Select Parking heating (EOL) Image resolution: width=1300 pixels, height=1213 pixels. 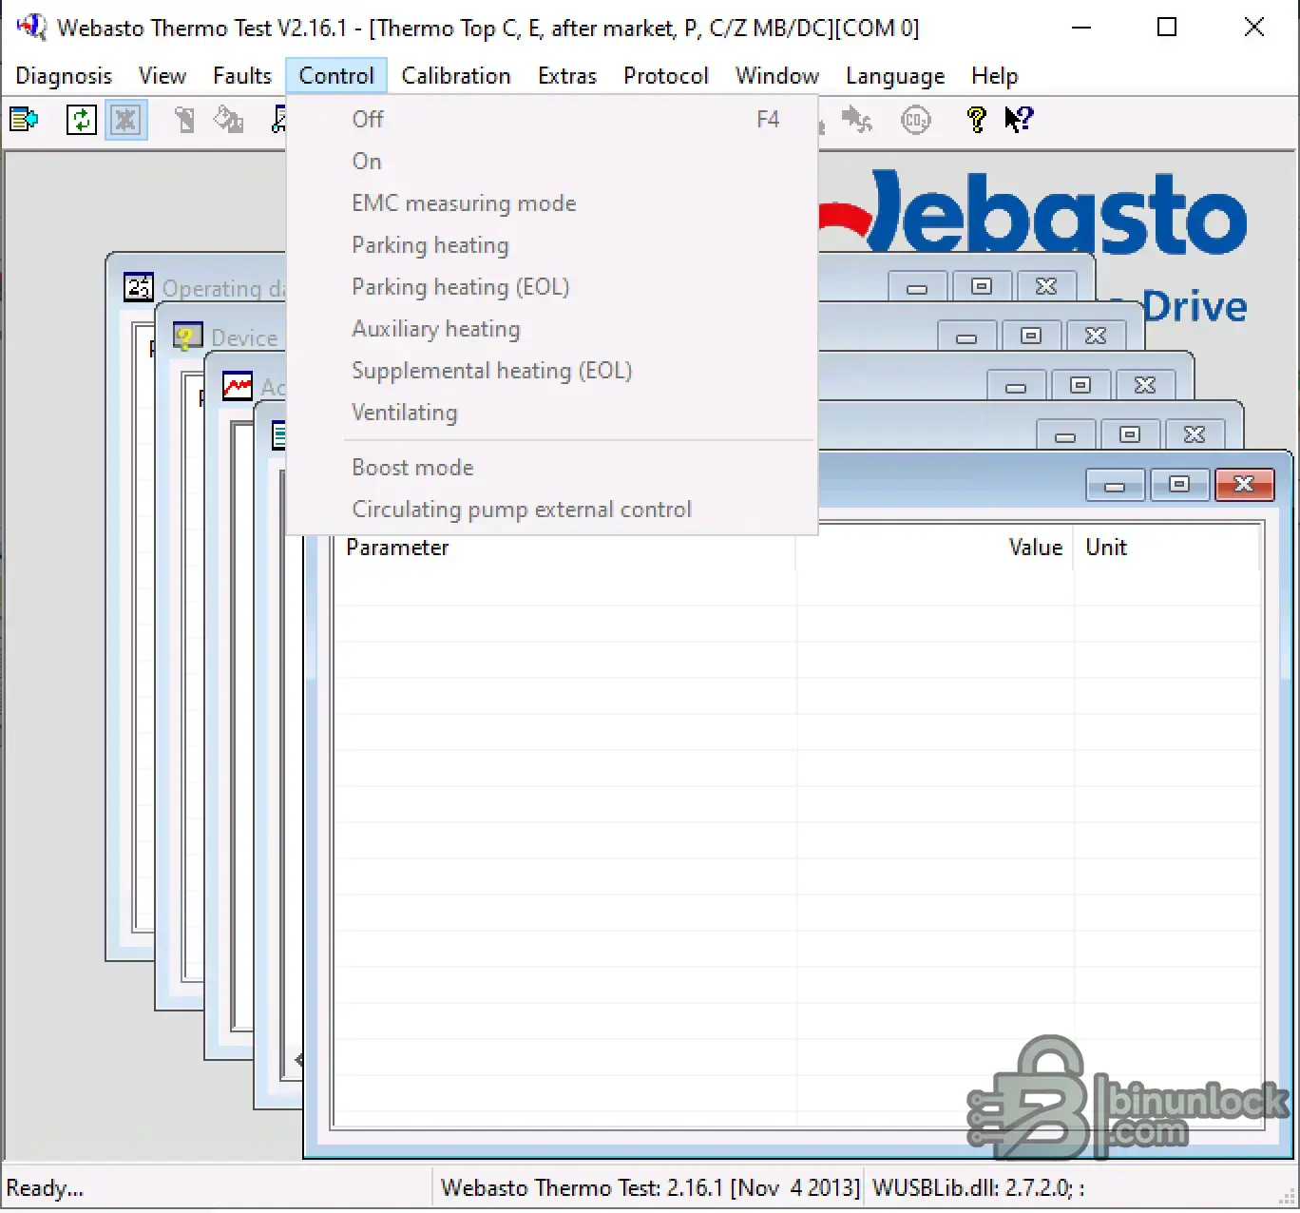click(x=552, y=287)
